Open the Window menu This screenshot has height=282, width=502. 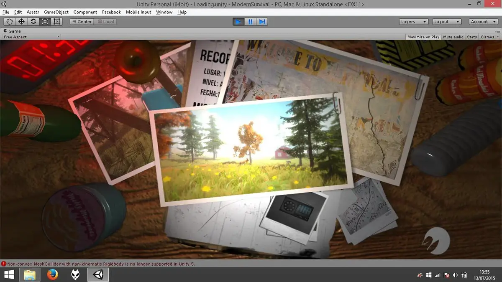(164, 12)
